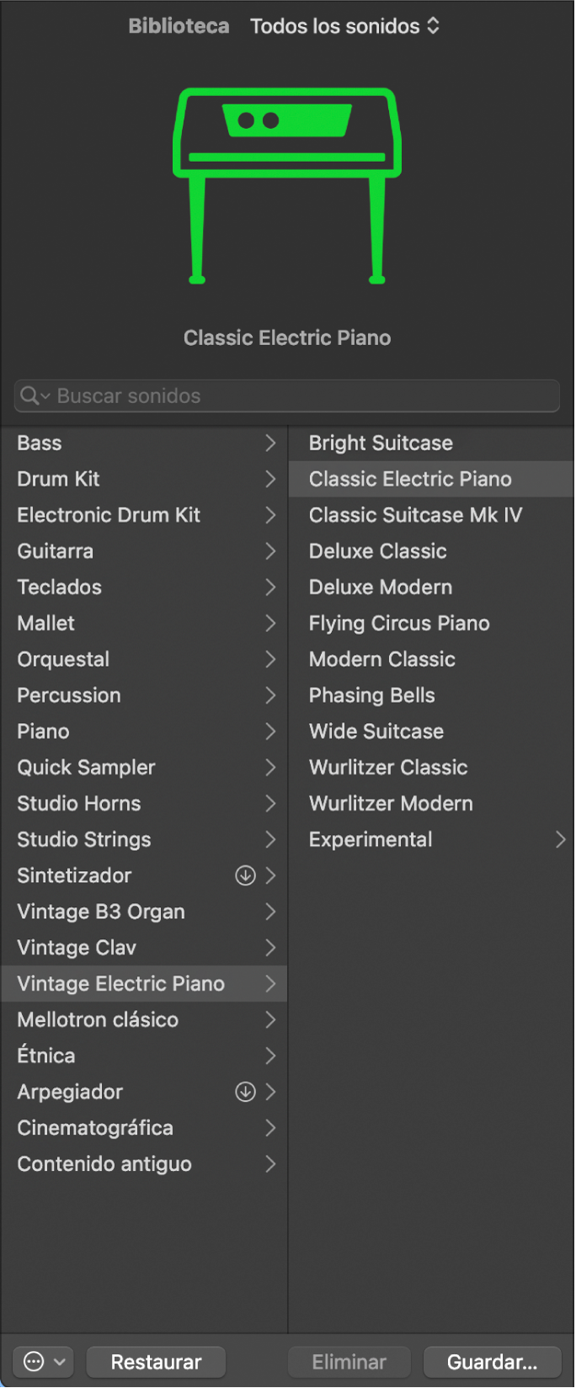Screen dimensions: 576x1388
Task: Choose the Phasing Bells patch
Action: tap(371, 695)
